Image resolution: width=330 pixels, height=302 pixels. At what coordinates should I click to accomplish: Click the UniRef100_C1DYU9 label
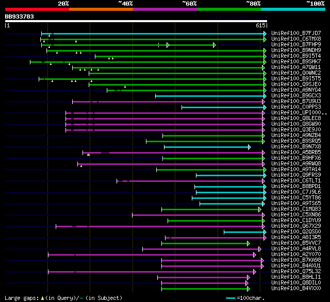click(x=296, y=221)
